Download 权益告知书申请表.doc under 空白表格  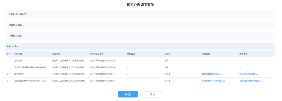point(211,74)
